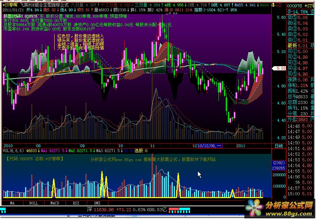The height and width of the screenshot is (219, 316).
Task: Click the highlighted 10/12/06 date label
Action: 210,146
